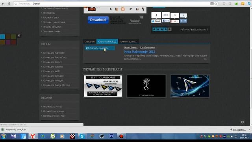Open the blue arrow cursor thumbnail
Screen dimensions: 252x142
click(190, 86)
